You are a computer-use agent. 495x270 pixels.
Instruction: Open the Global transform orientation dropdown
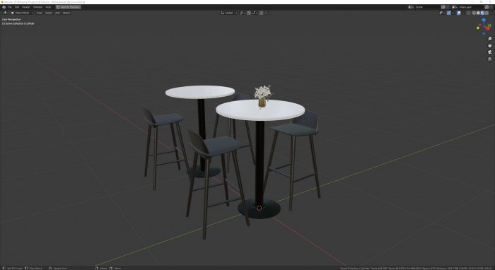[x=229, y=13]
